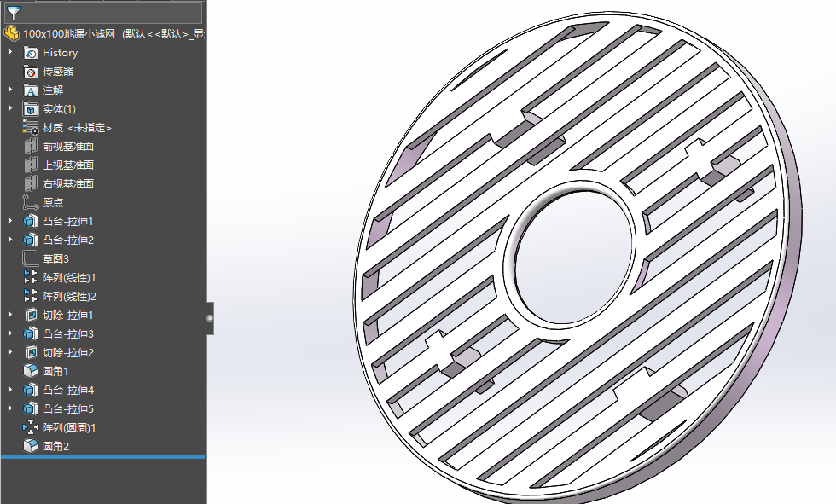Image resolution: width=836 pixels, height=504 pixels.
Task: Select 阵列(线性)1 label
Action: (69, 277)
